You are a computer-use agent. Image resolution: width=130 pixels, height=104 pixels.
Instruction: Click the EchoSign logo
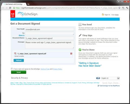(x=28, y=14)
